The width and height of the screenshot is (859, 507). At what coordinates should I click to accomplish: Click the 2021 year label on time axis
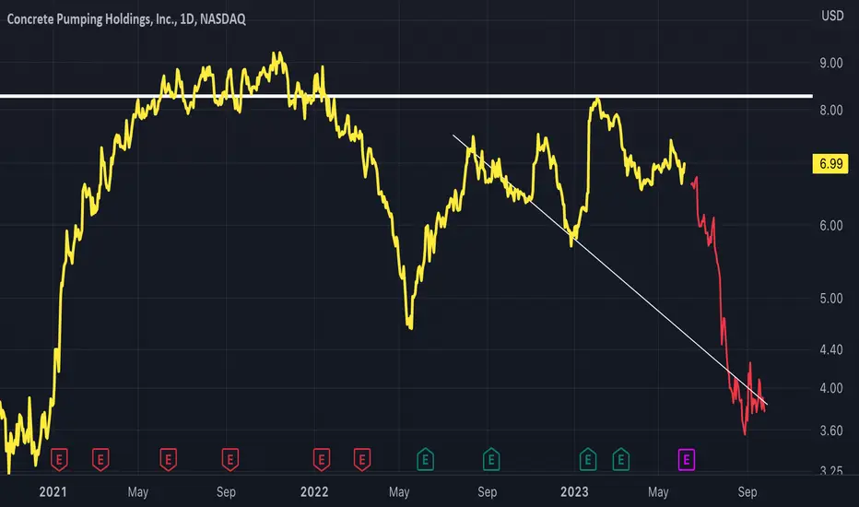53,491
